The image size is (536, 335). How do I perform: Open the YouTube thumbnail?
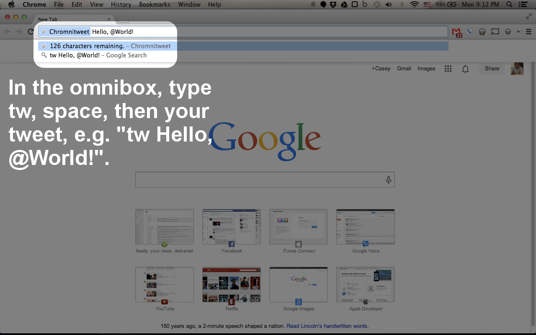[165, 285]
